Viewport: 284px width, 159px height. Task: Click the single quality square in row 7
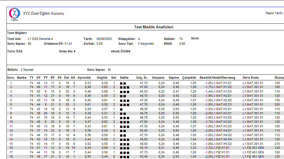121,109
